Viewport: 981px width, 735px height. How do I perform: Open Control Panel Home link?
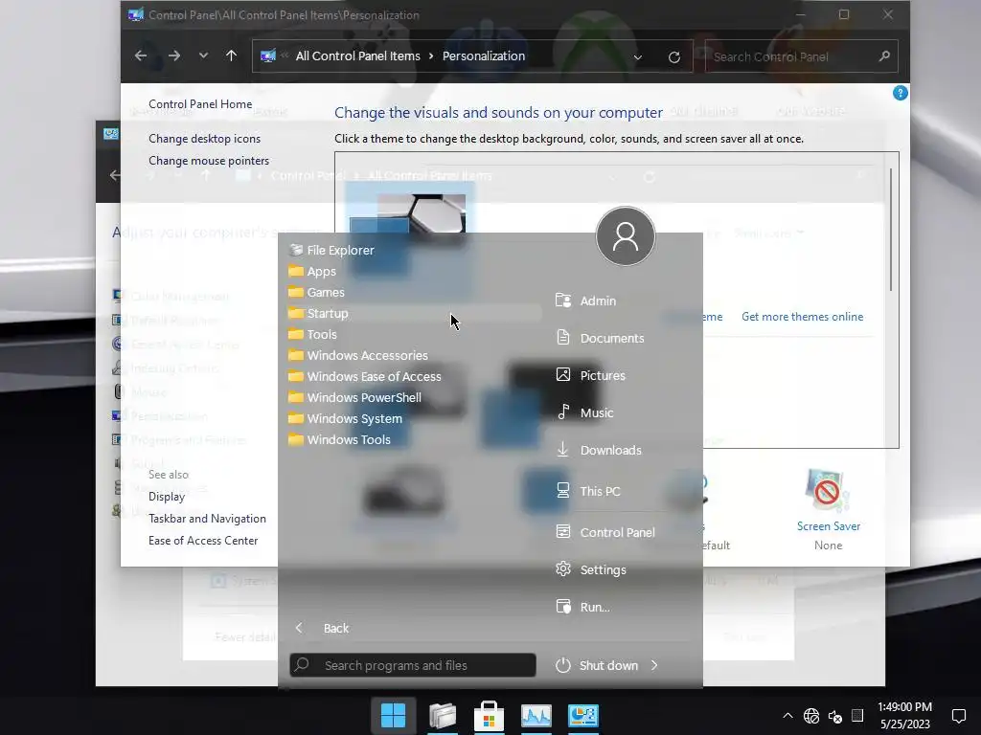(x=200, y=104)
